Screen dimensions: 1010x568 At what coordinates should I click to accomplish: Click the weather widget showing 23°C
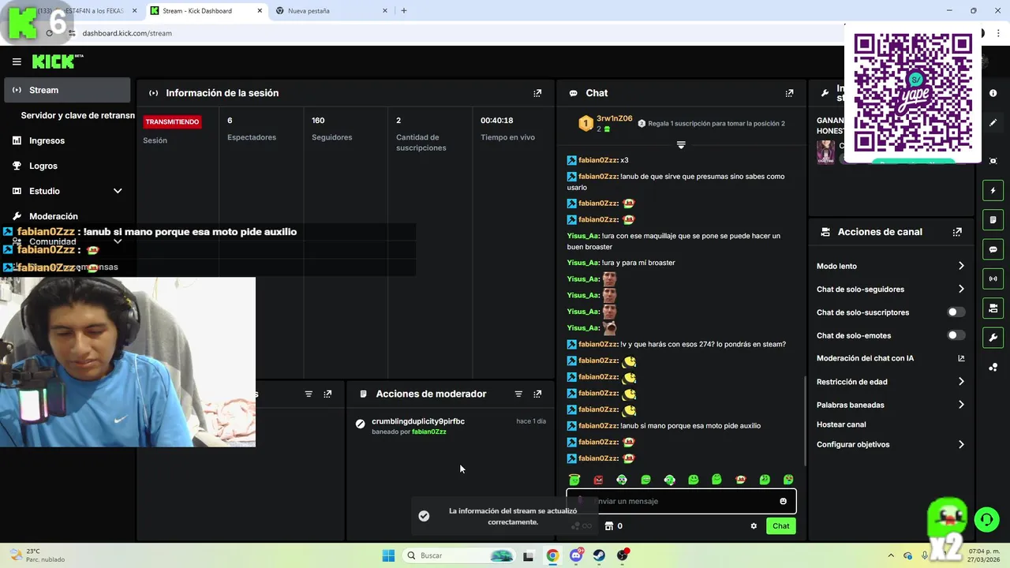click(38, 555)
